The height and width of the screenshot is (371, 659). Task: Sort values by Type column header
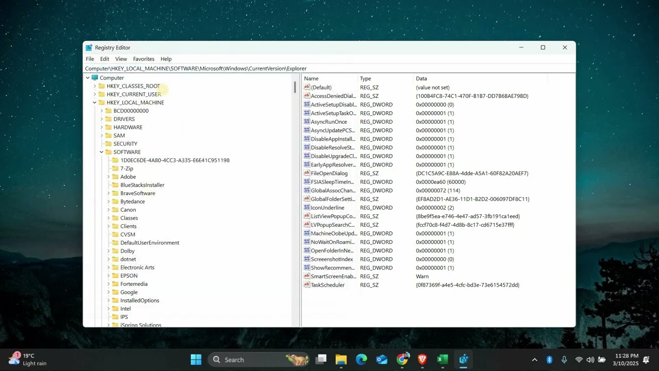[x=385, y=78]
